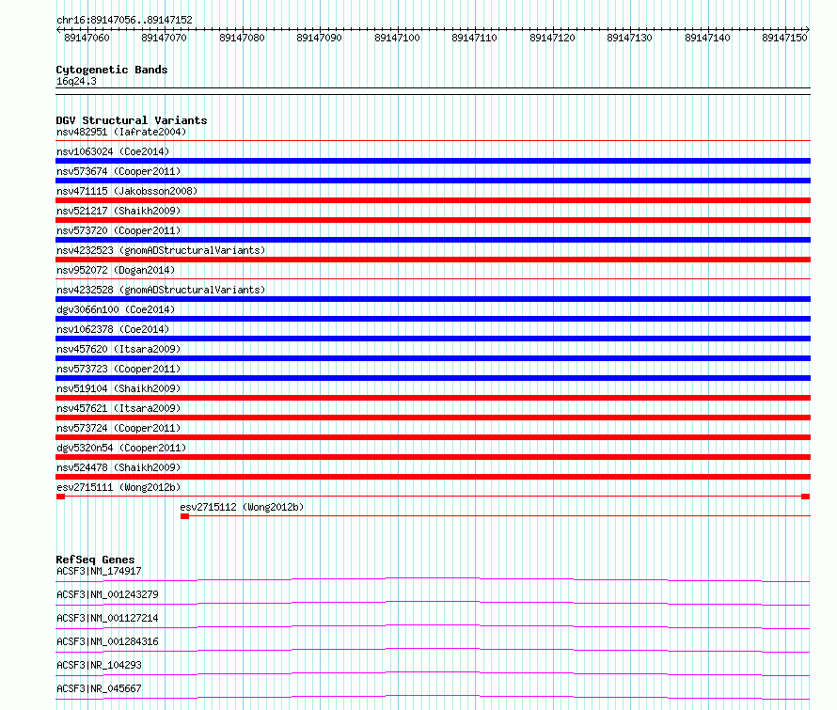Click ruler position 89147100
The width and height of the screenshot is (837, 710).
397,38
